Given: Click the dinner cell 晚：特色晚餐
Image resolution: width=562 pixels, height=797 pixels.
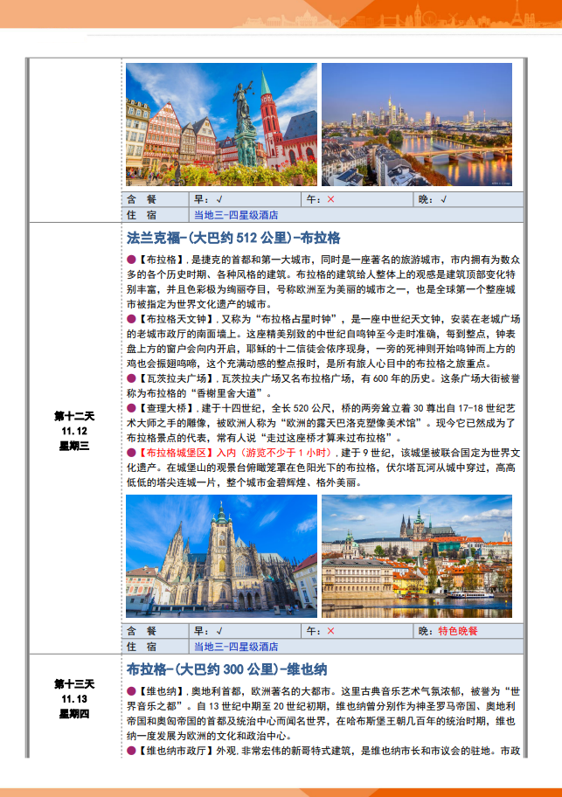Looking at the screenshot, I should [468, 631].
